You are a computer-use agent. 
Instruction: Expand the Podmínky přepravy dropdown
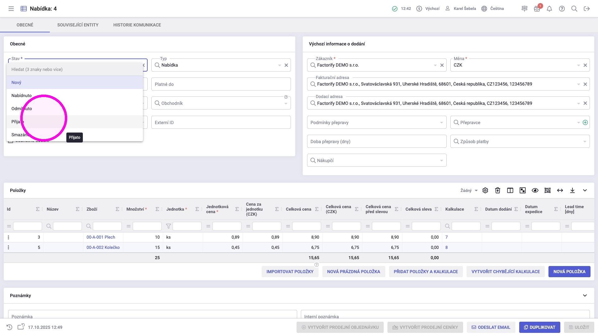coord(377,123)
